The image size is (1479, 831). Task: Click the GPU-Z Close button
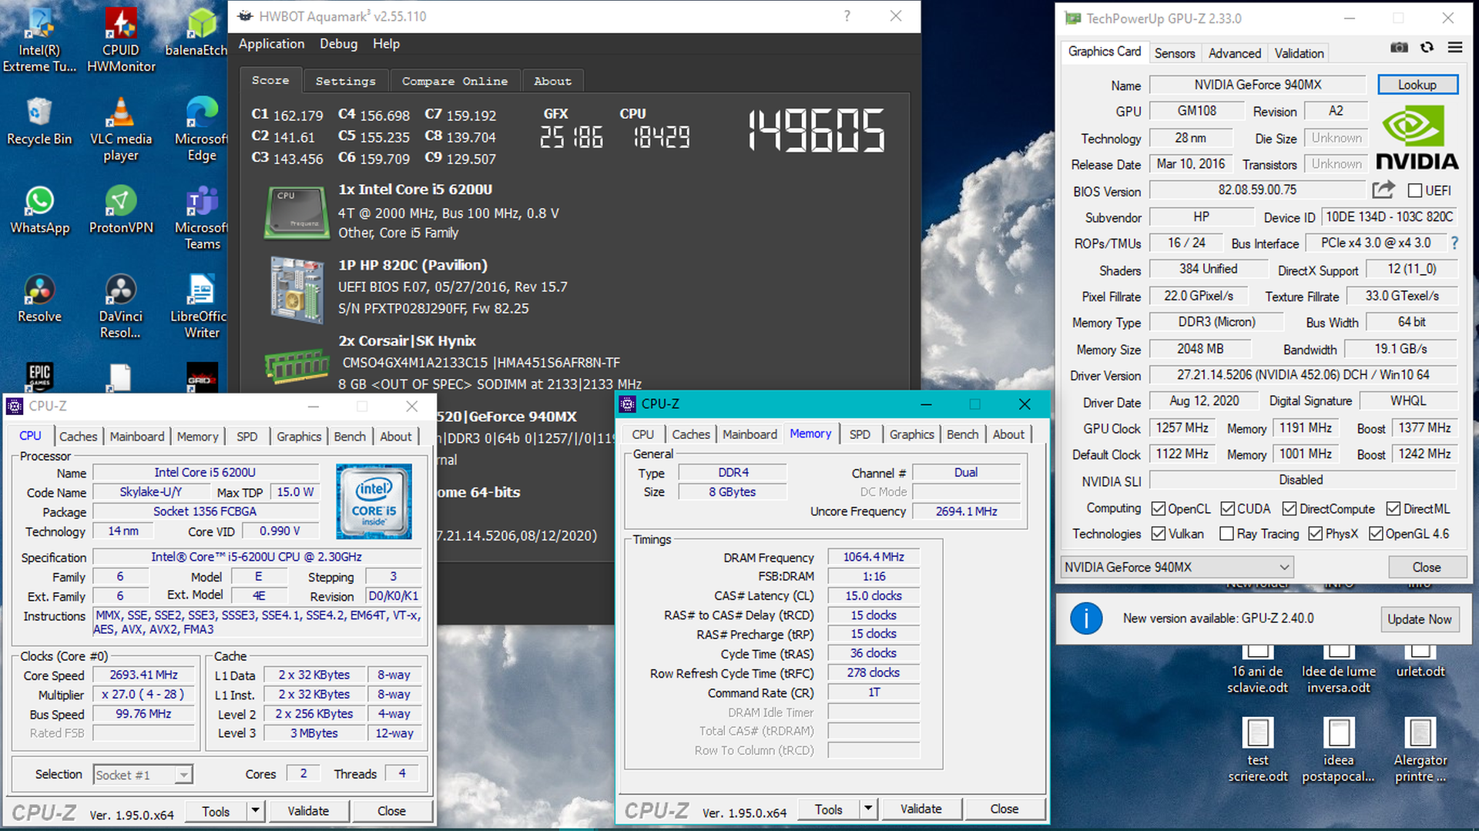pos(1426,568)
